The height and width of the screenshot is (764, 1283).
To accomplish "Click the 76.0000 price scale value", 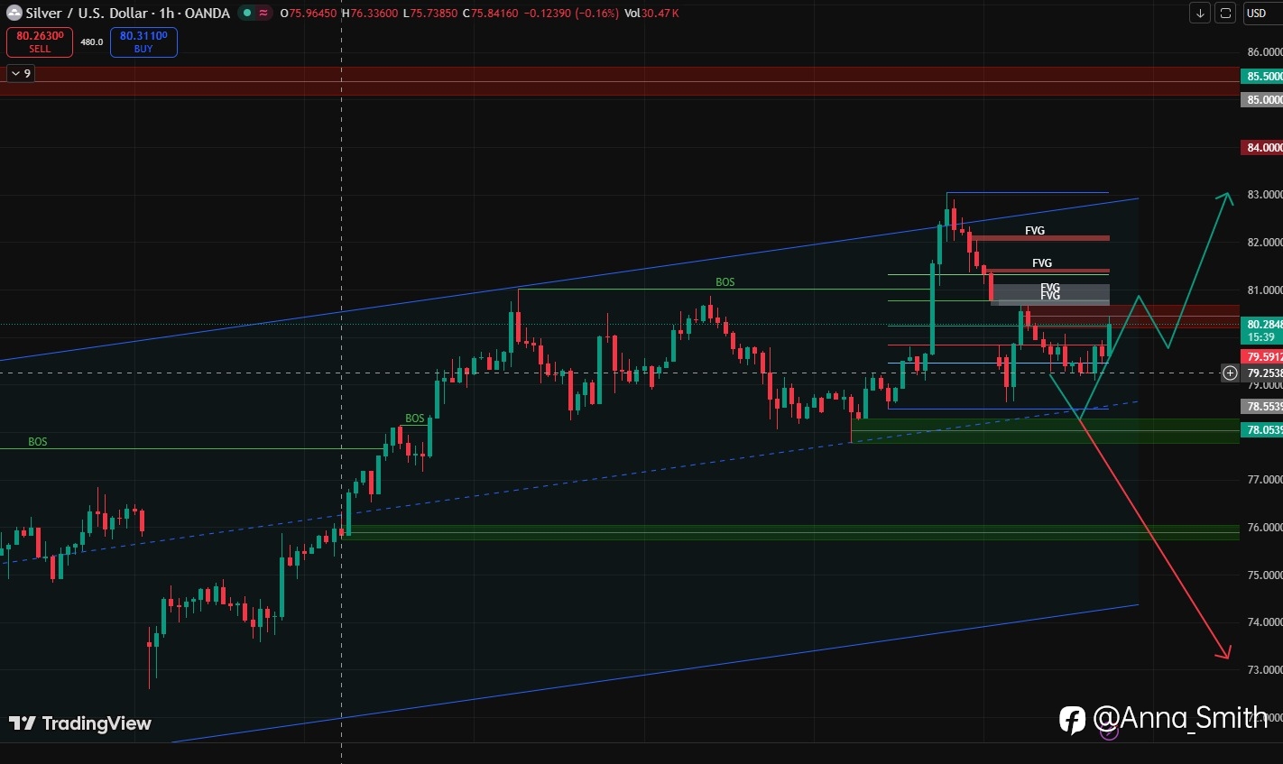I will (x=1264, y=528).
